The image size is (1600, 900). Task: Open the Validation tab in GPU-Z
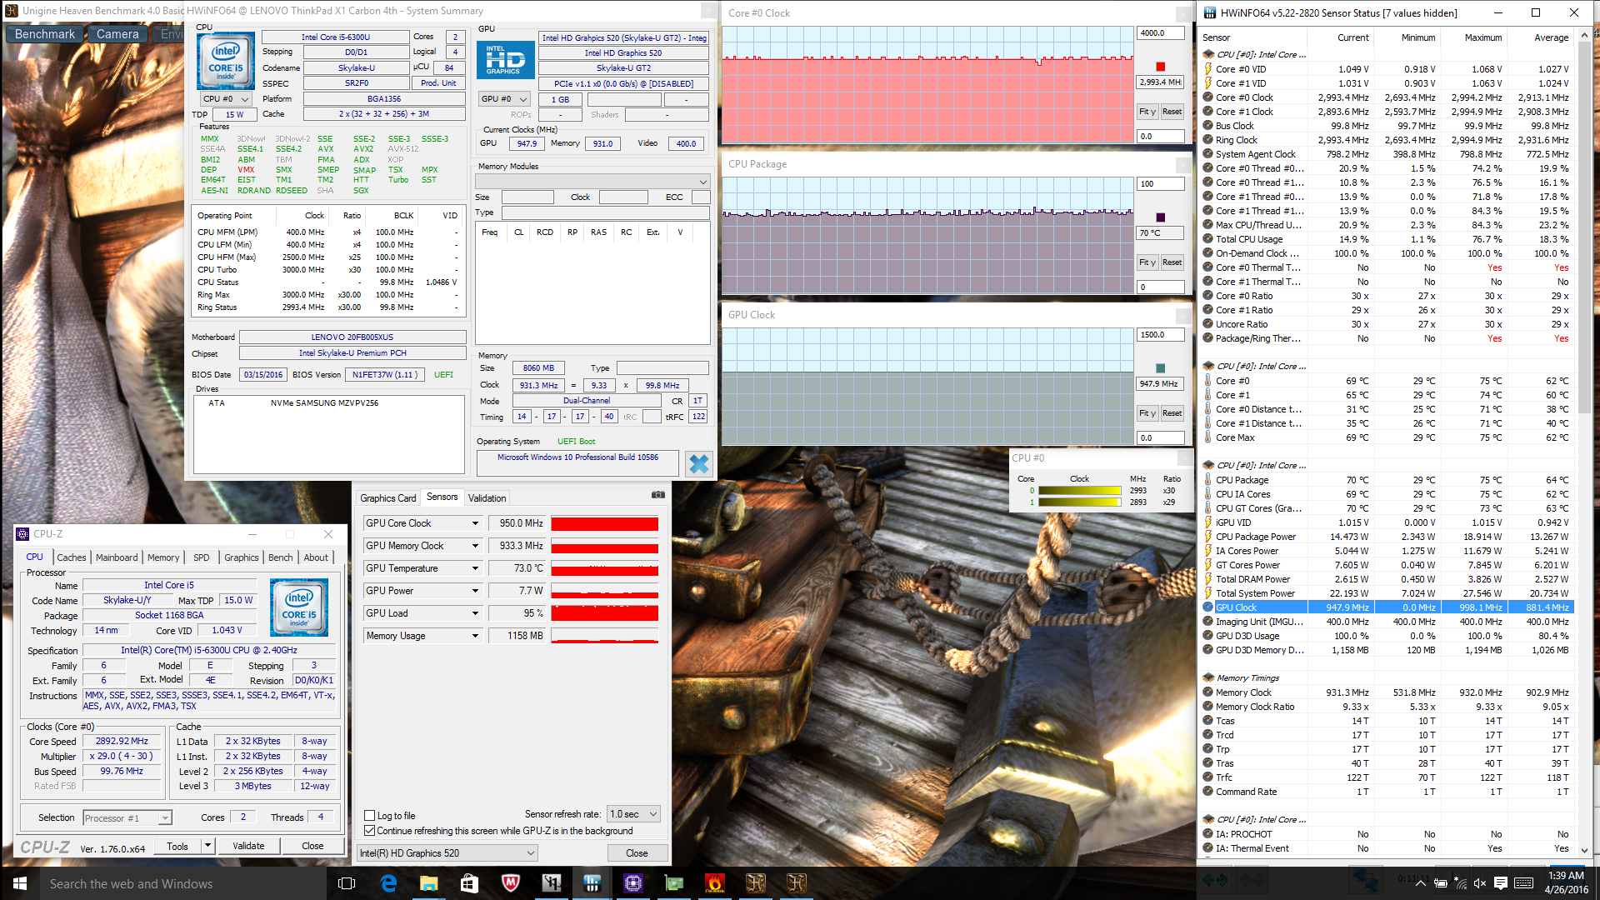click(x=487, y=498)
